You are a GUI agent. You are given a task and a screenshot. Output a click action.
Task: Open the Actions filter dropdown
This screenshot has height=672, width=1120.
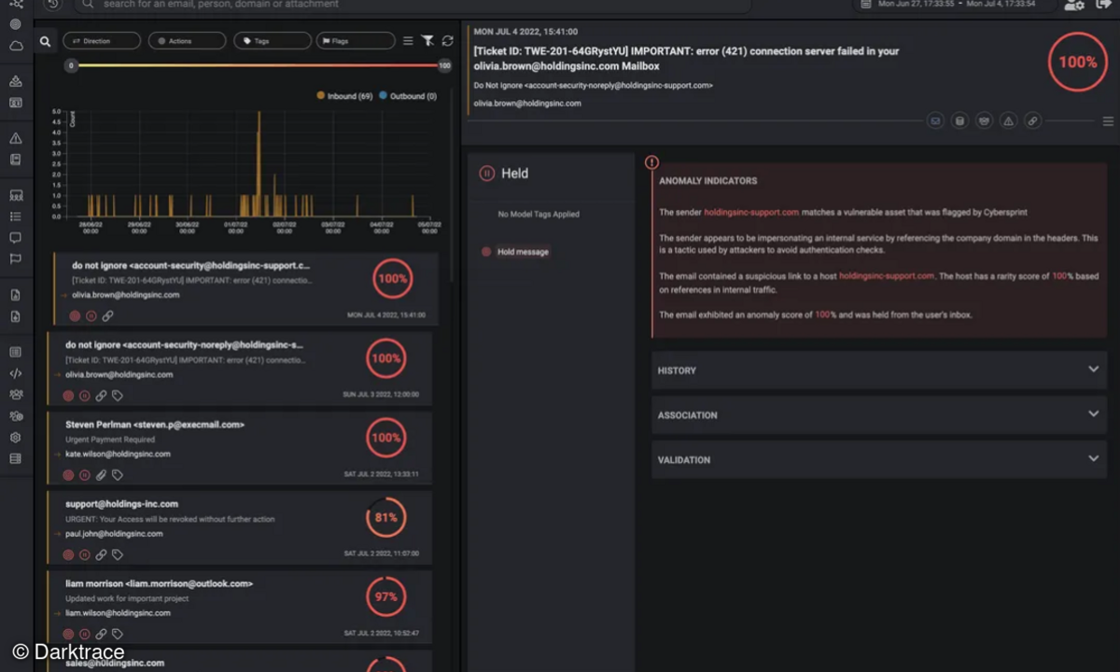(187, 41)
